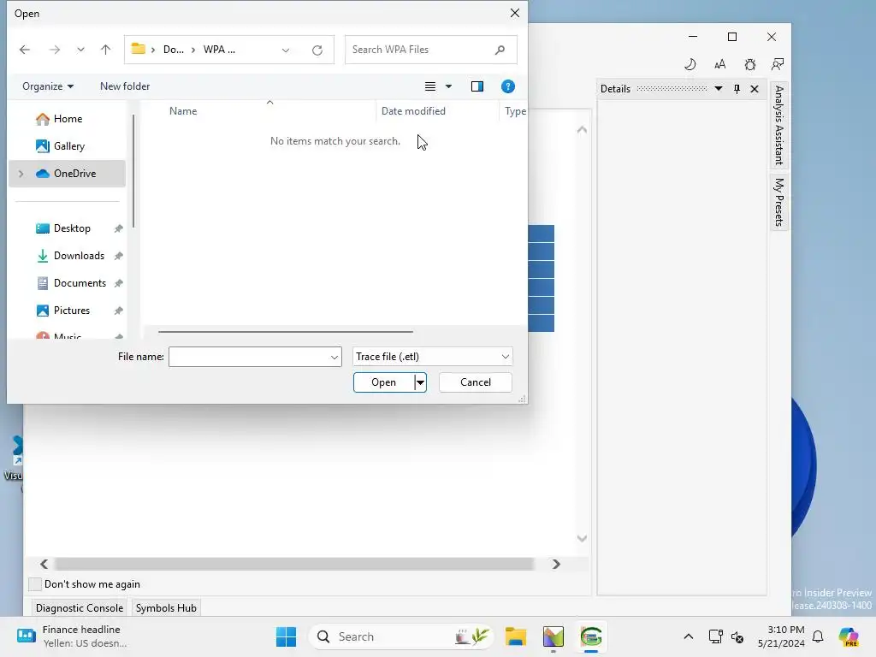
Task: Click the feedback icon in WPA toolbar
Action: pos(777,64)
